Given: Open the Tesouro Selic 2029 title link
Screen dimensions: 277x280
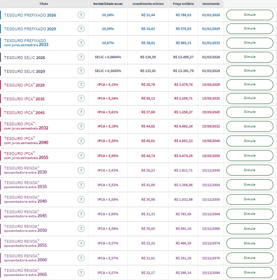Looking at the screenshot, I should coord(24,71).
